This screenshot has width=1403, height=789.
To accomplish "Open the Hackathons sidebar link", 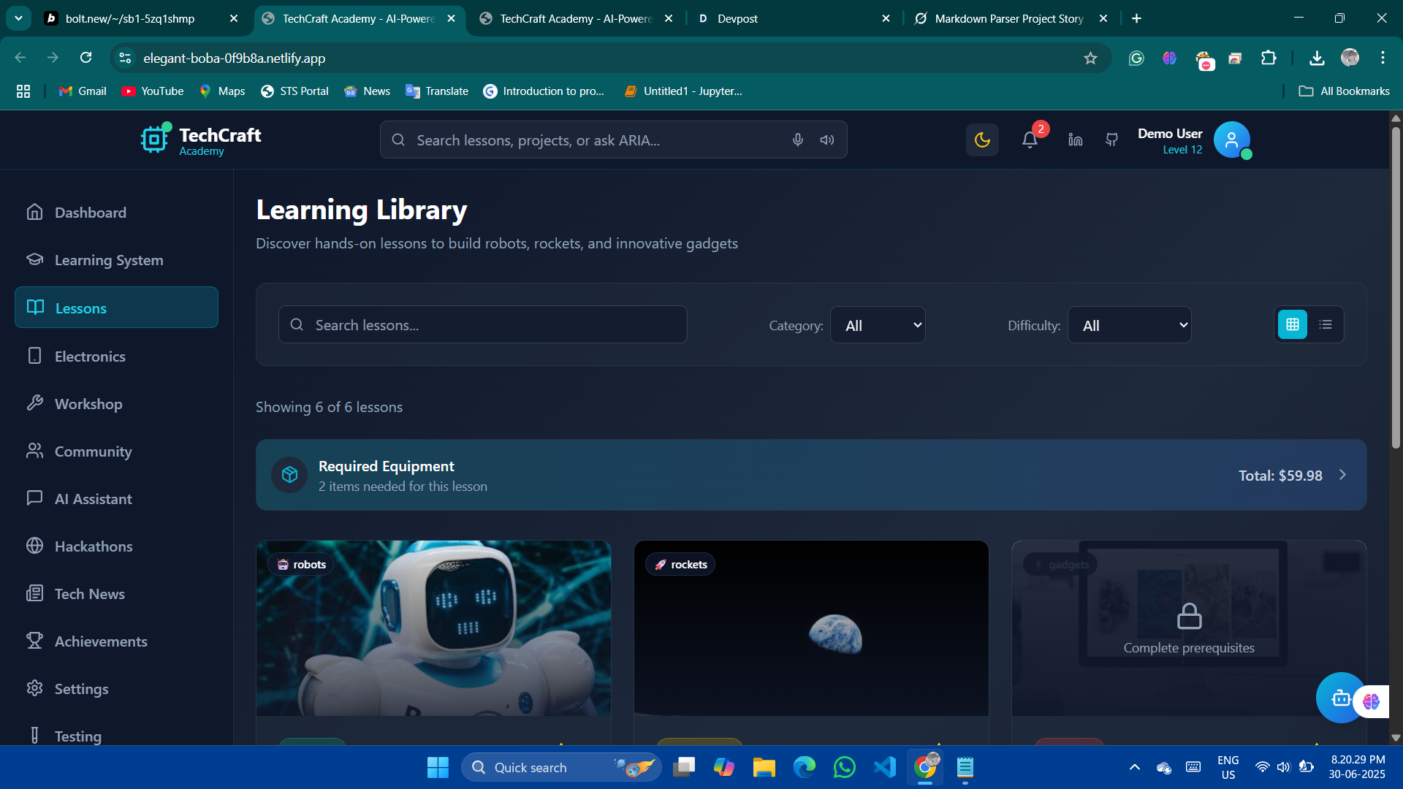I will (94, 546).
